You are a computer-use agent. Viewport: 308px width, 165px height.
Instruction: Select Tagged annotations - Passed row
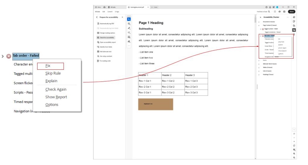pyautogui.click(x=273, y=32)
